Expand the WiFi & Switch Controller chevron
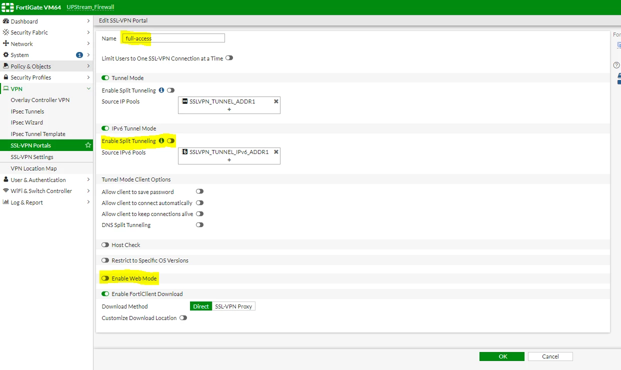The width and height of the screenshot is (621, 370). point(88,190)
